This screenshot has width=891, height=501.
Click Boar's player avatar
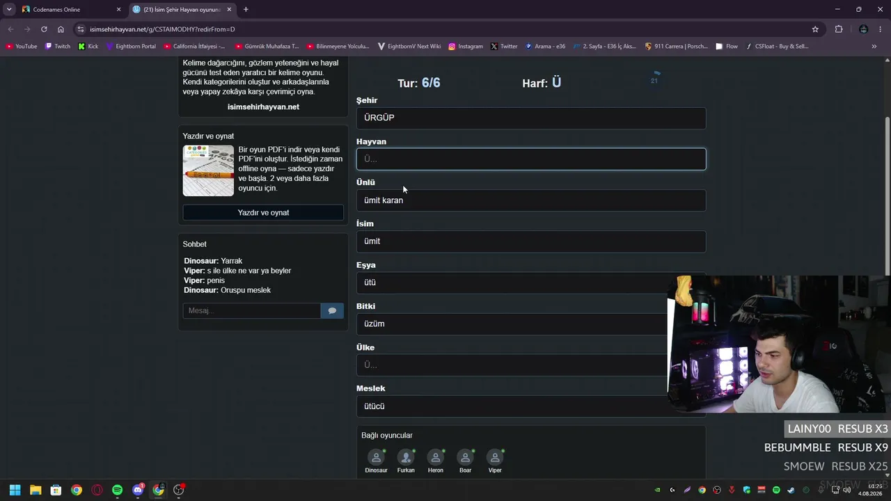pyautogui.click(x=465, y=457)
